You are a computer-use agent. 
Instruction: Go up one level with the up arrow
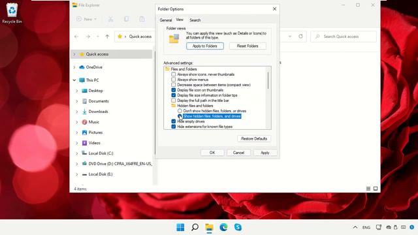point(107,37)
